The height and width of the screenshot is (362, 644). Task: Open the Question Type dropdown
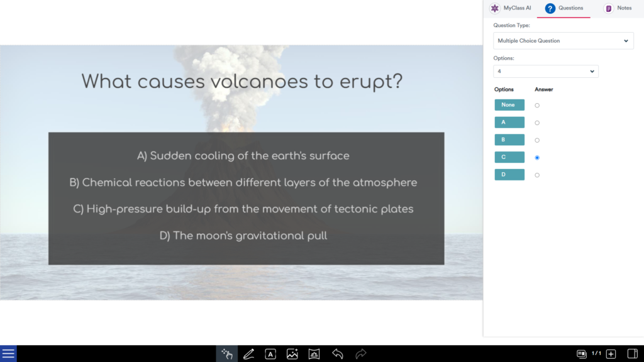pos(563,41)
